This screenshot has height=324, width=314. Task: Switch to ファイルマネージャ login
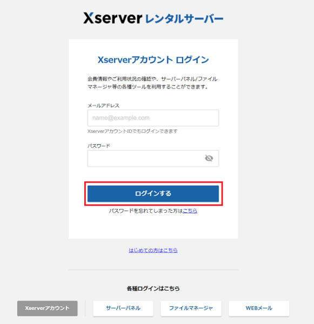(x=191, y=308)
